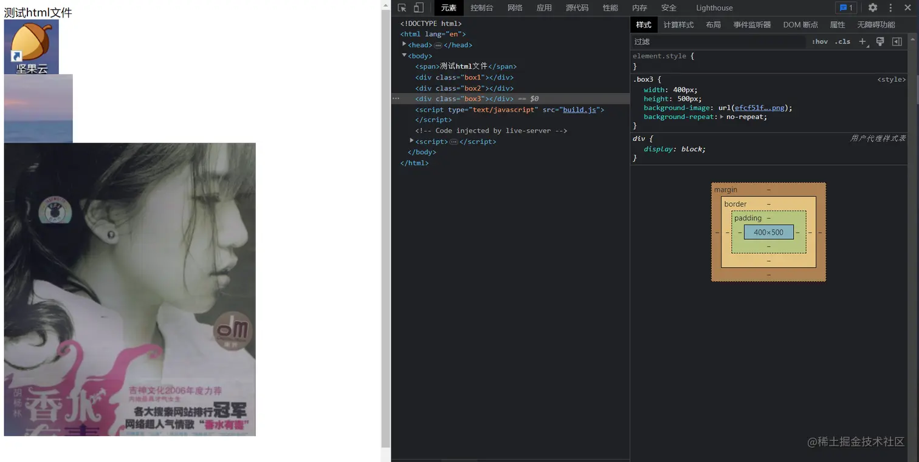The height and width of the screenshot is (462, 919).
Task: Close the DevTools panel
Action: coord(908,8)
